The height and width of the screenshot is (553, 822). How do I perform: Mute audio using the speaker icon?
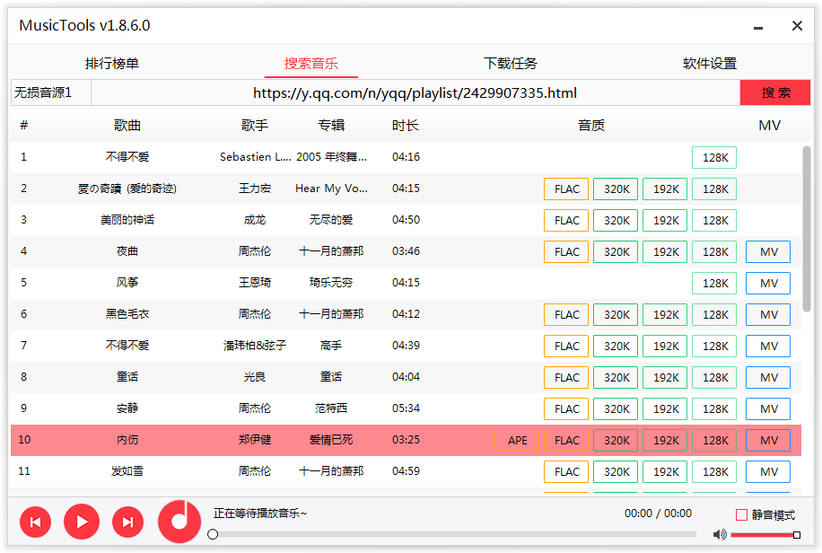coord(720,535)
